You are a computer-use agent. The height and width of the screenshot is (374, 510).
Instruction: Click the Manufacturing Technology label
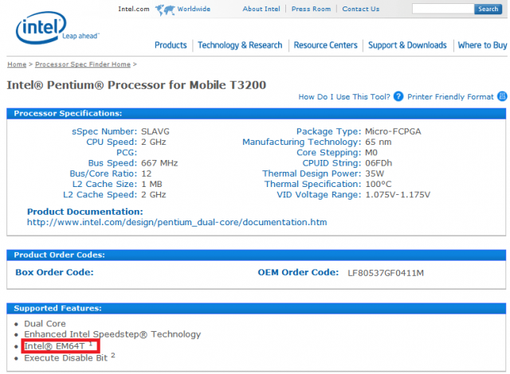click(302, 142)
